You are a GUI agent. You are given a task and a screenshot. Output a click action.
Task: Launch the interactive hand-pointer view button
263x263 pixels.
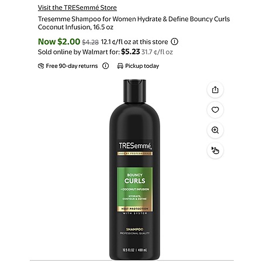pyautogui.click(x=215, y=150)
